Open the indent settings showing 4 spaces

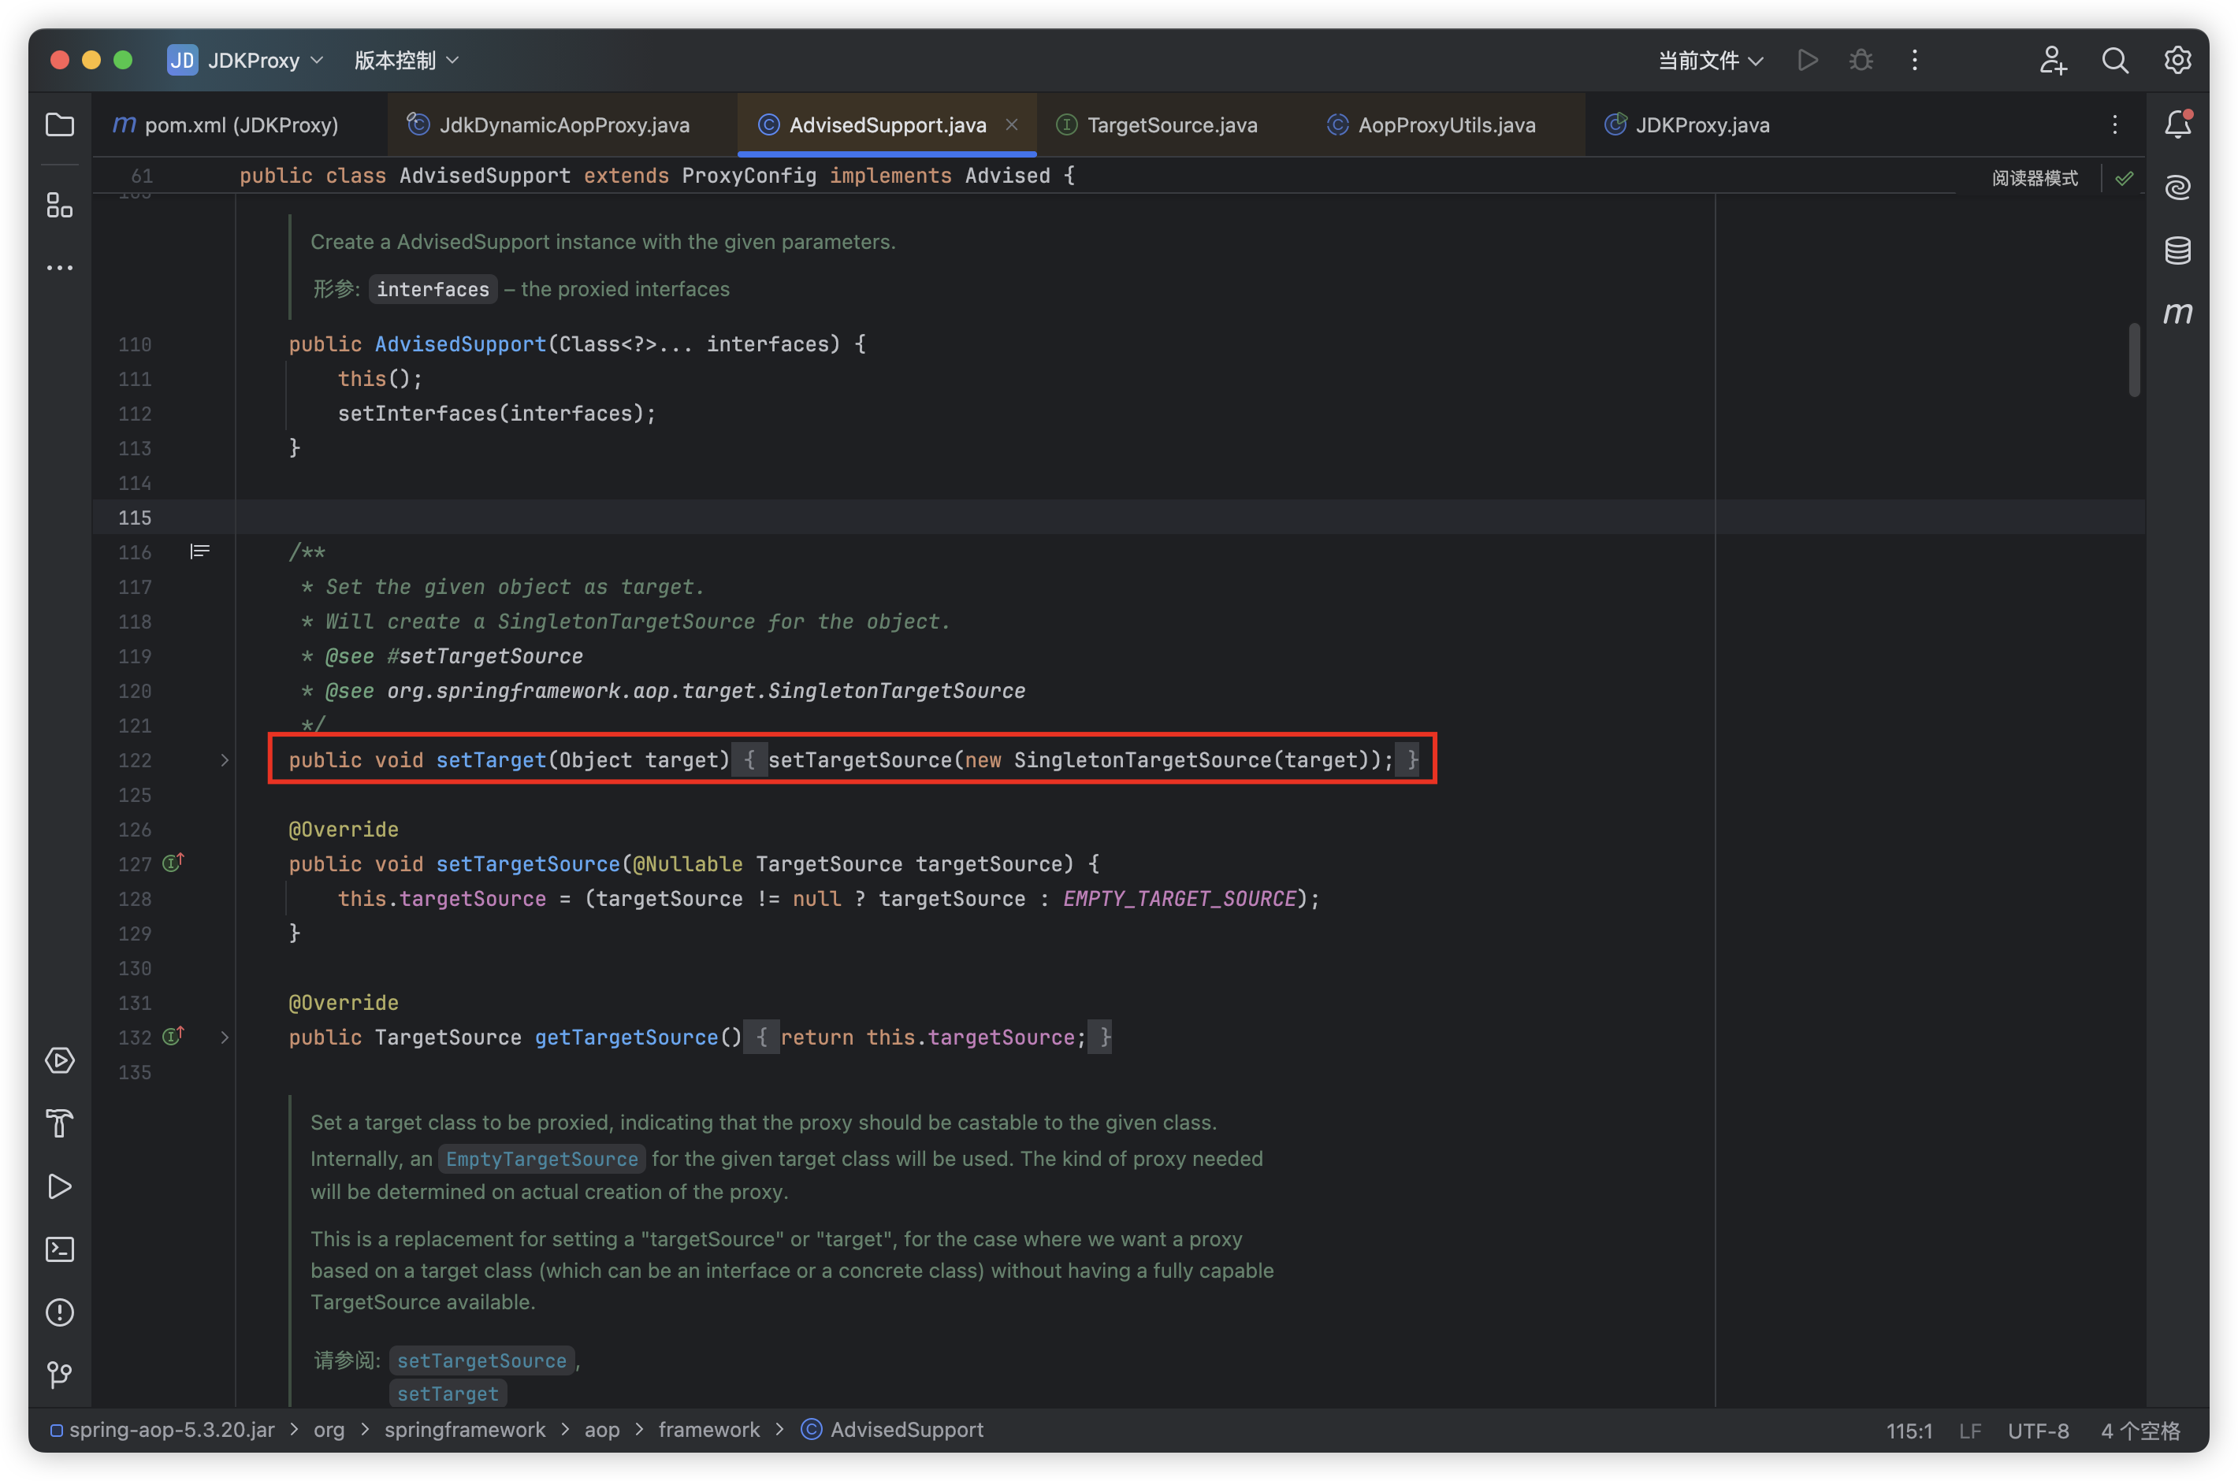2139,1431
